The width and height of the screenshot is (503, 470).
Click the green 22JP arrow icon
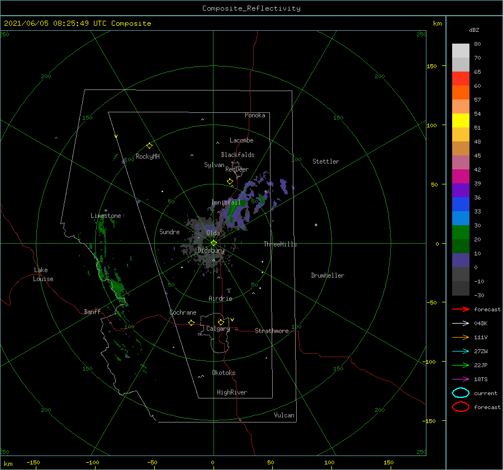click(x=461, y=365)
